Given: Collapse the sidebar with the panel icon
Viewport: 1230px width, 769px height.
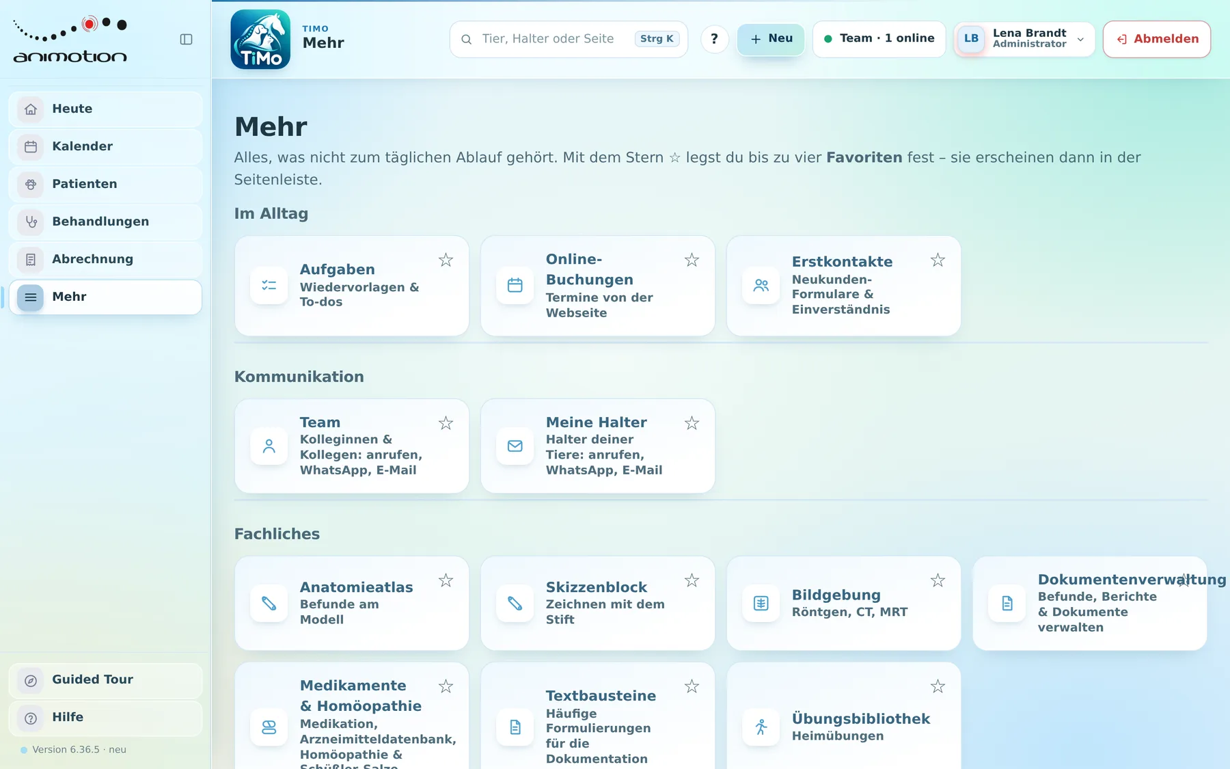Looking at the screenshot, I should coord(186,40).
